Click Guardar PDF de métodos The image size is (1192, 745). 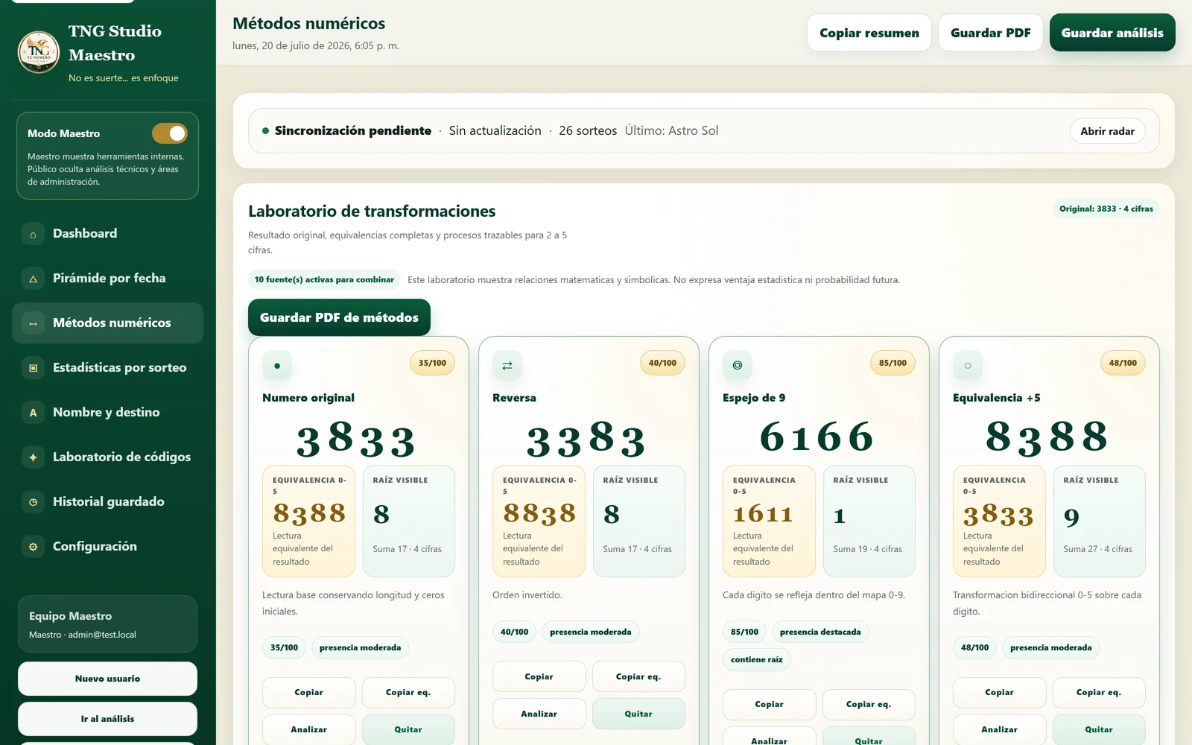coord(339,317)
